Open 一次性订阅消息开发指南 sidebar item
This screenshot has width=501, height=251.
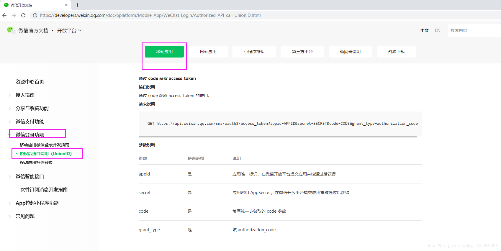42,190
